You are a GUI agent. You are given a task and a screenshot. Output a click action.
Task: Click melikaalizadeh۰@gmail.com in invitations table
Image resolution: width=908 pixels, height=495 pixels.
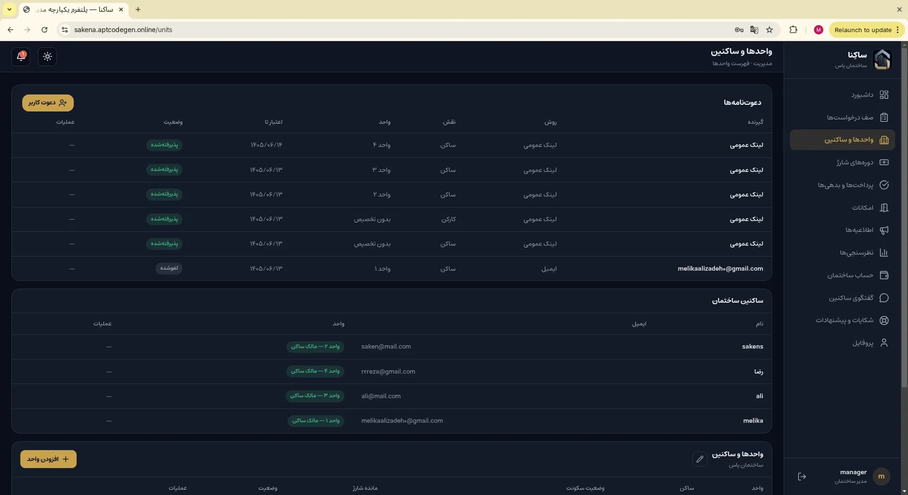(720, 269)
